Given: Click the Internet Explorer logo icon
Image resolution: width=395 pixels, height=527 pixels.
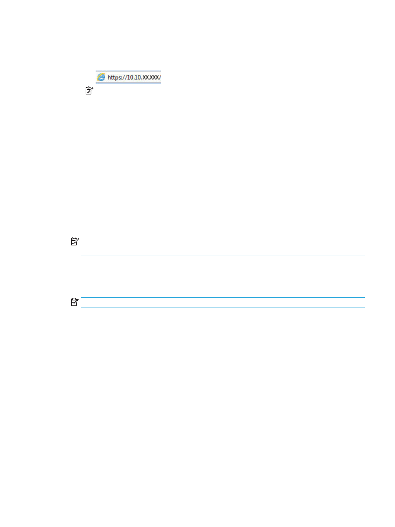Looking at the screenshot, I should coord(101,77).
